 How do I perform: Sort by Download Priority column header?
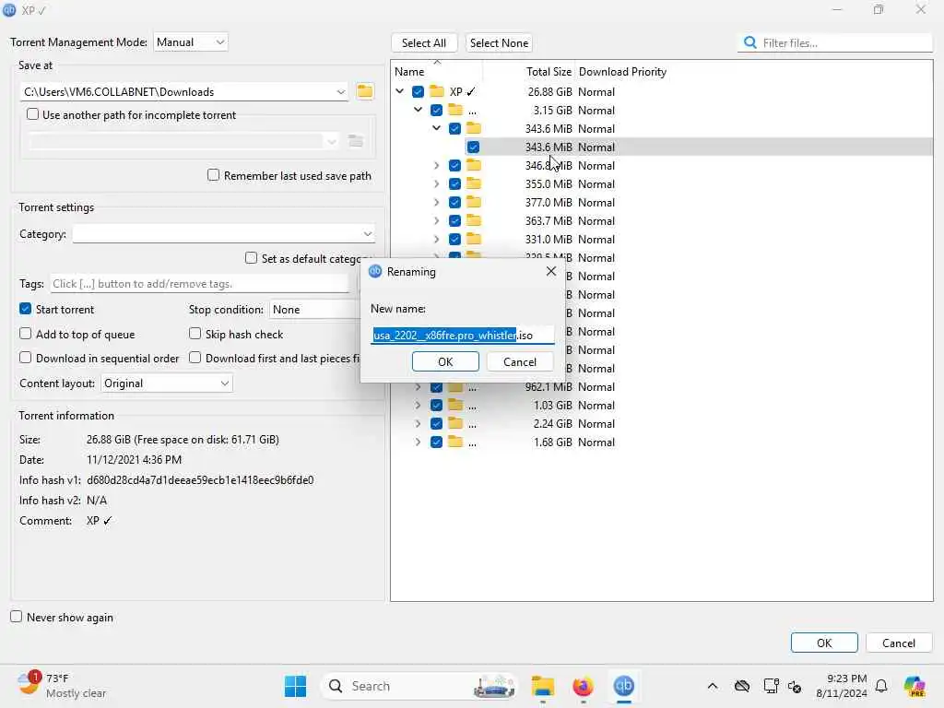coord(622,72)
